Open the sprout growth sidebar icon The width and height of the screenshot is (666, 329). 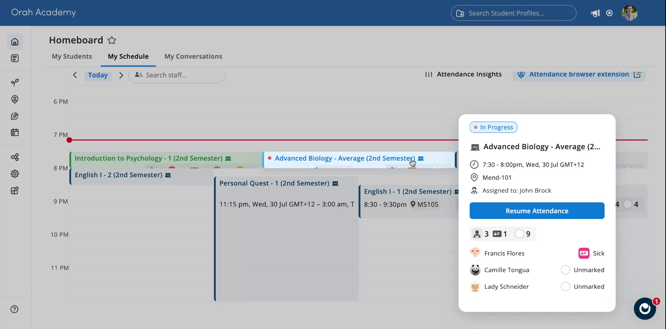(x=15, y=83)
